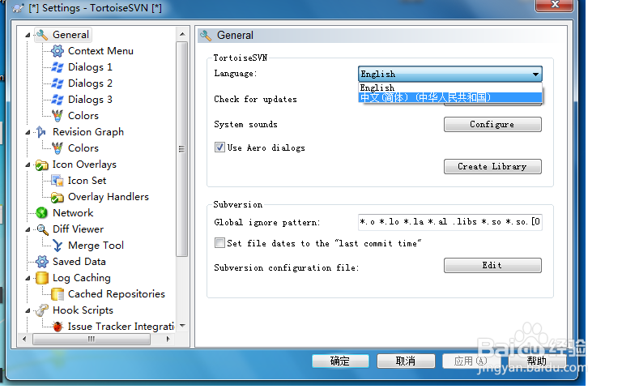The width and height of the screenshot is (622, 389).
Task: Click the 确定 (OK) button
Action: pos(340,361)
